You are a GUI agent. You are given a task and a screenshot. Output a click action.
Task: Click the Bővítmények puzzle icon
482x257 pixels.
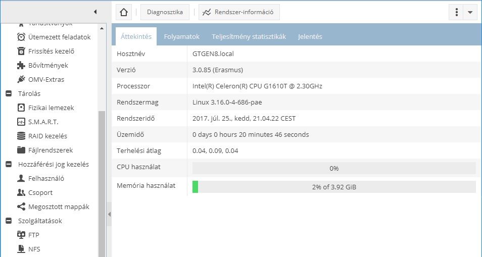point(21,65)
